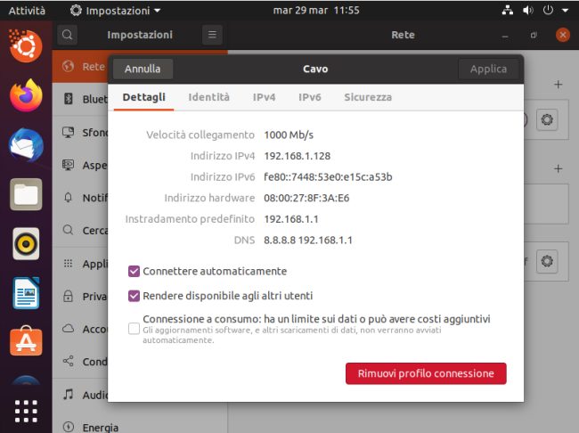
Task: Open the Ubuntu logo launcher in dock
Action: click(26, 45)
